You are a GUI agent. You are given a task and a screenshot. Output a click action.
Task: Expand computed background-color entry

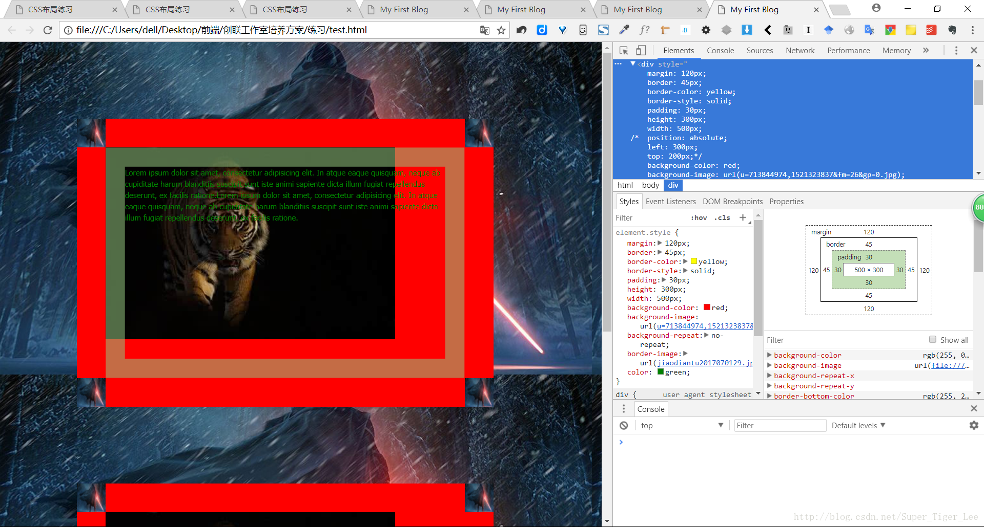click(769, 355)
